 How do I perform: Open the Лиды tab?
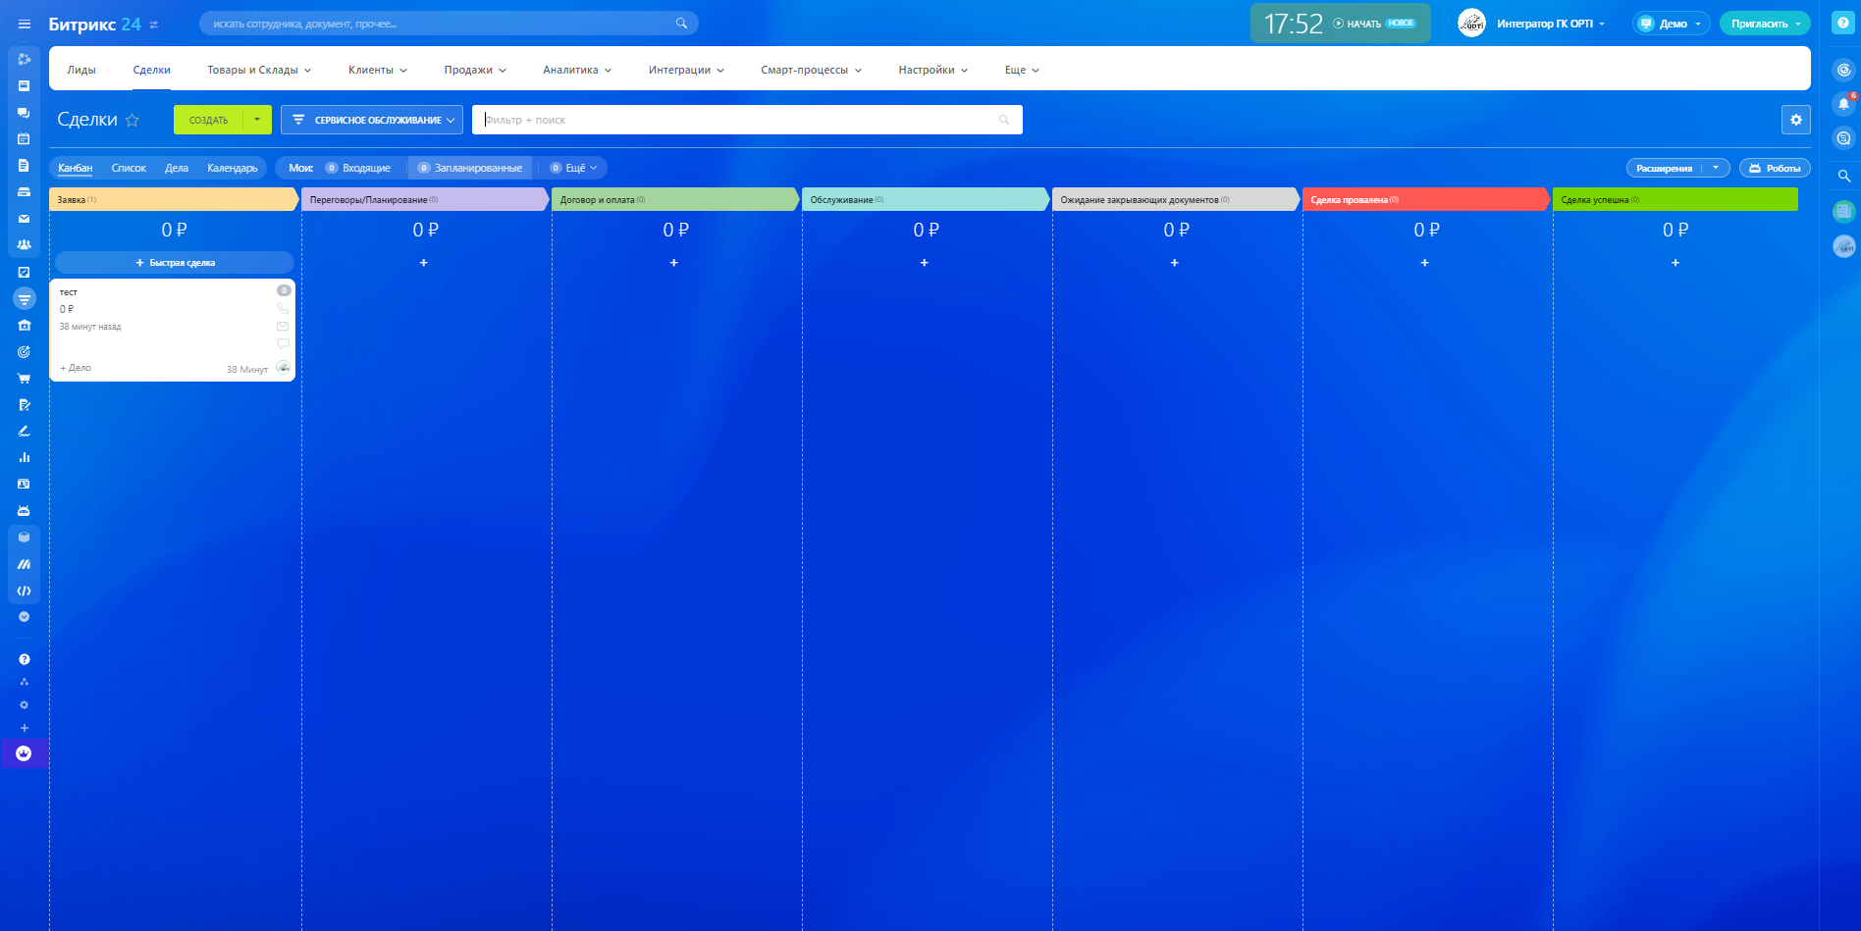[x=81, y=70]
